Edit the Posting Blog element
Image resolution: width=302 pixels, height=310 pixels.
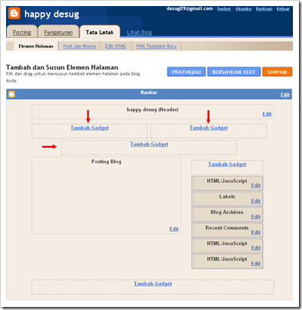pos(174,229)
